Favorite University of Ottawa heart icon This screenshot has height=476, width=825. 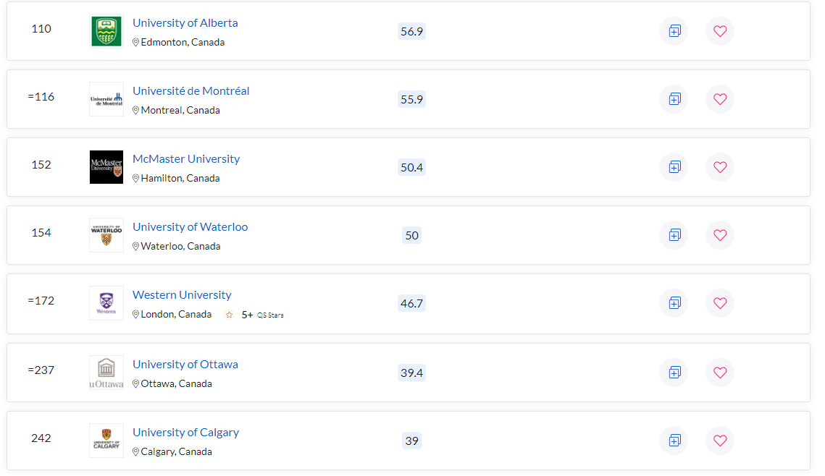(720, 373)
